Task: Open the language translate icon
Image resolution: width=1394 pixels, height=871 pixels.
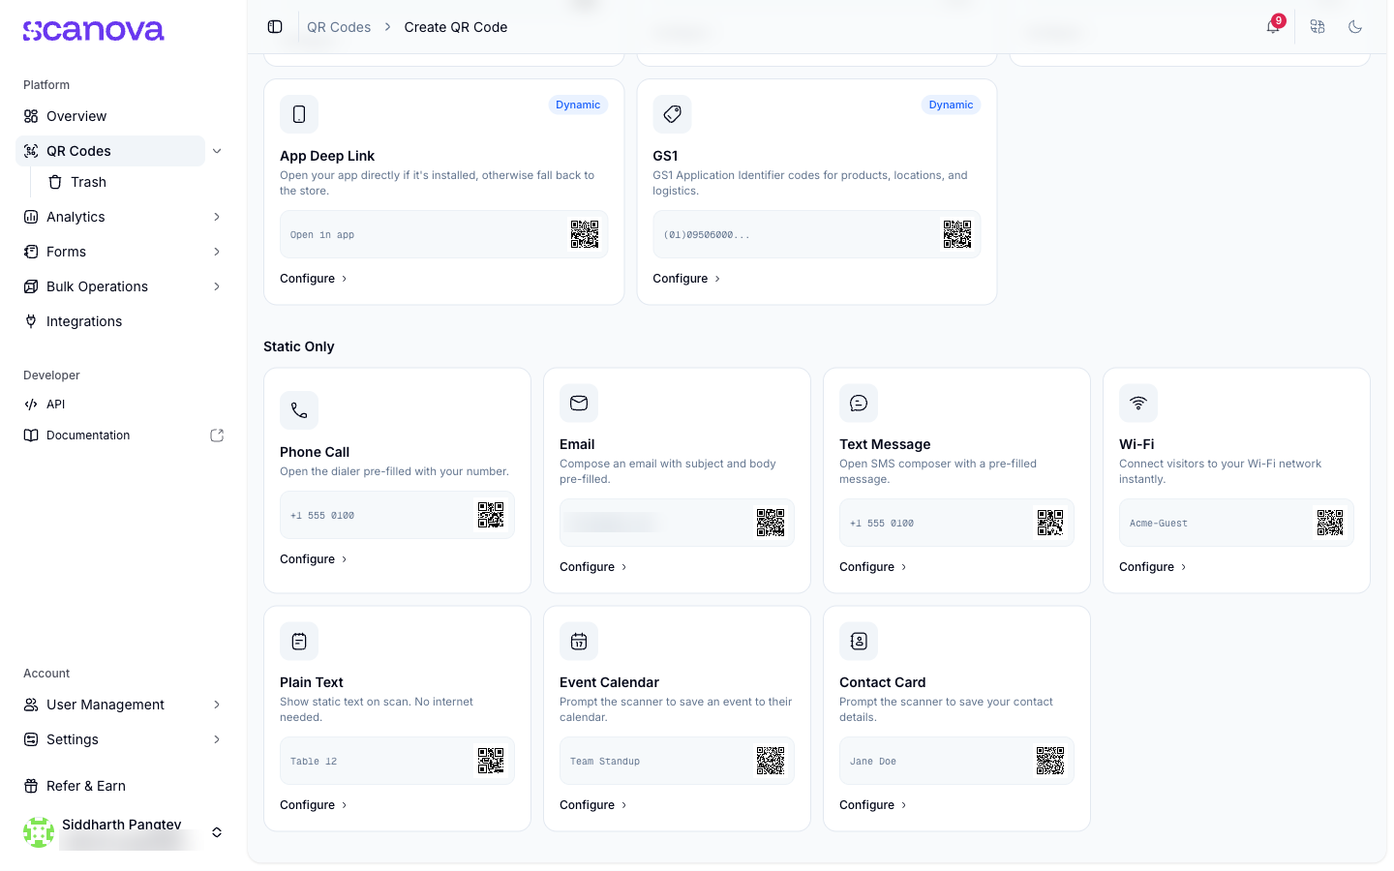Action: coord(1318,27)
